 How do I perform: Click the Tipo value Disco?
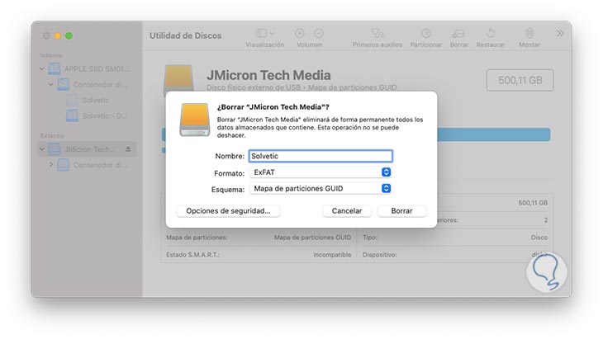(x=539, y=238)
